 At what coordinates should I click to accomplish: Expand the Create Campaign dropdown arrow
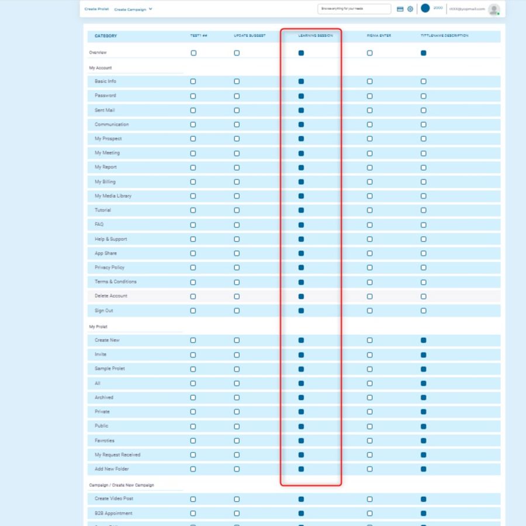click(x=150, y=9)
